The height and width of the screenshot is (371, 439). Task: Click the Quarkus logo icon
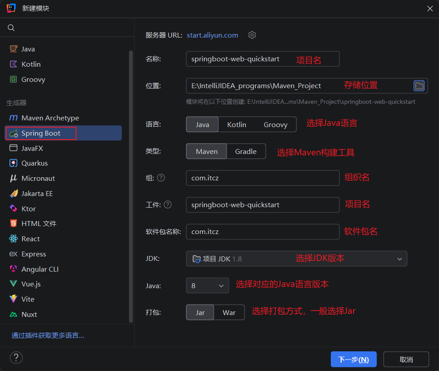[x=13, y=163]
